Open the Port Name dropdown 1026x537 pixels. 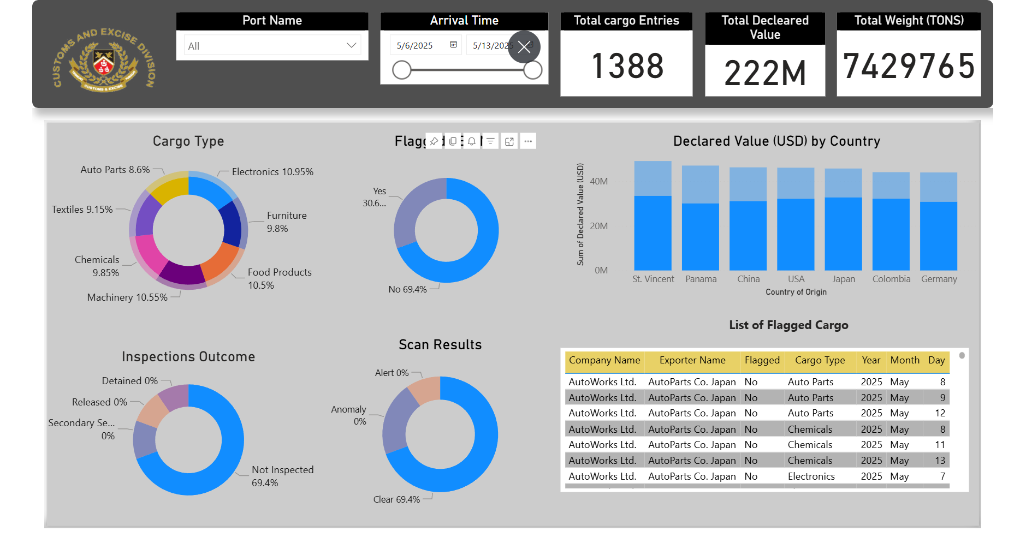(272, 46)
